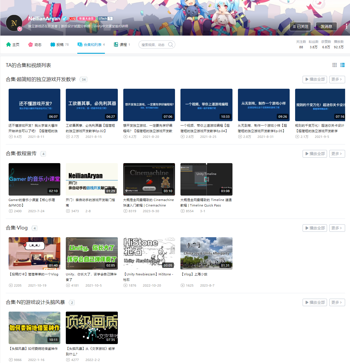Open the three-dot more menu in banner
Screen dimensions: 350x363
347,26
